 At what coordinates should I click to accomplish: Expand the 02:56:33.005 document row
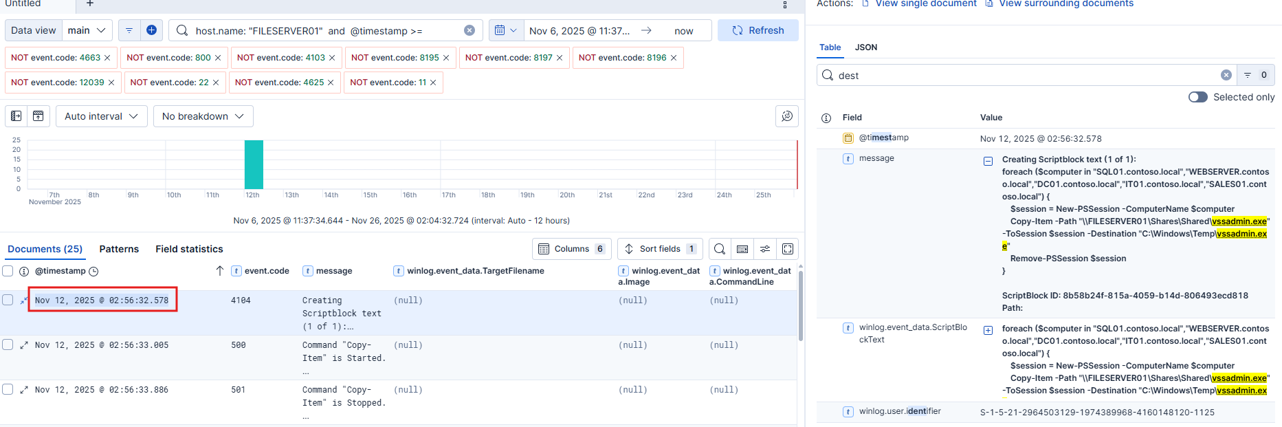tap(24, 345)
